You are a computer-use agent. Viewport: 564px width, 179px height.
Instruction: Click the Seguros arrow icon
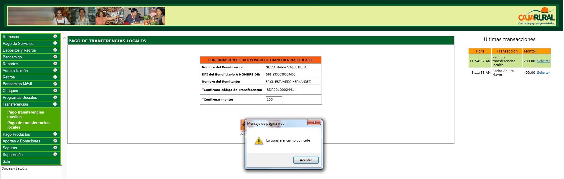[55, 148]
